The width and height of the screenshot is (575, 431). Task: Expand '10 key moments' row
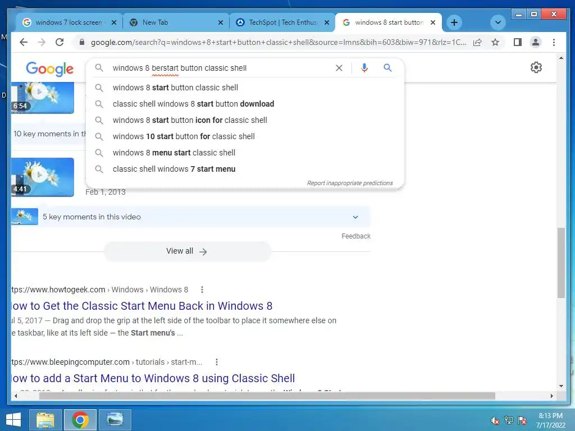[x=49, y=134]
